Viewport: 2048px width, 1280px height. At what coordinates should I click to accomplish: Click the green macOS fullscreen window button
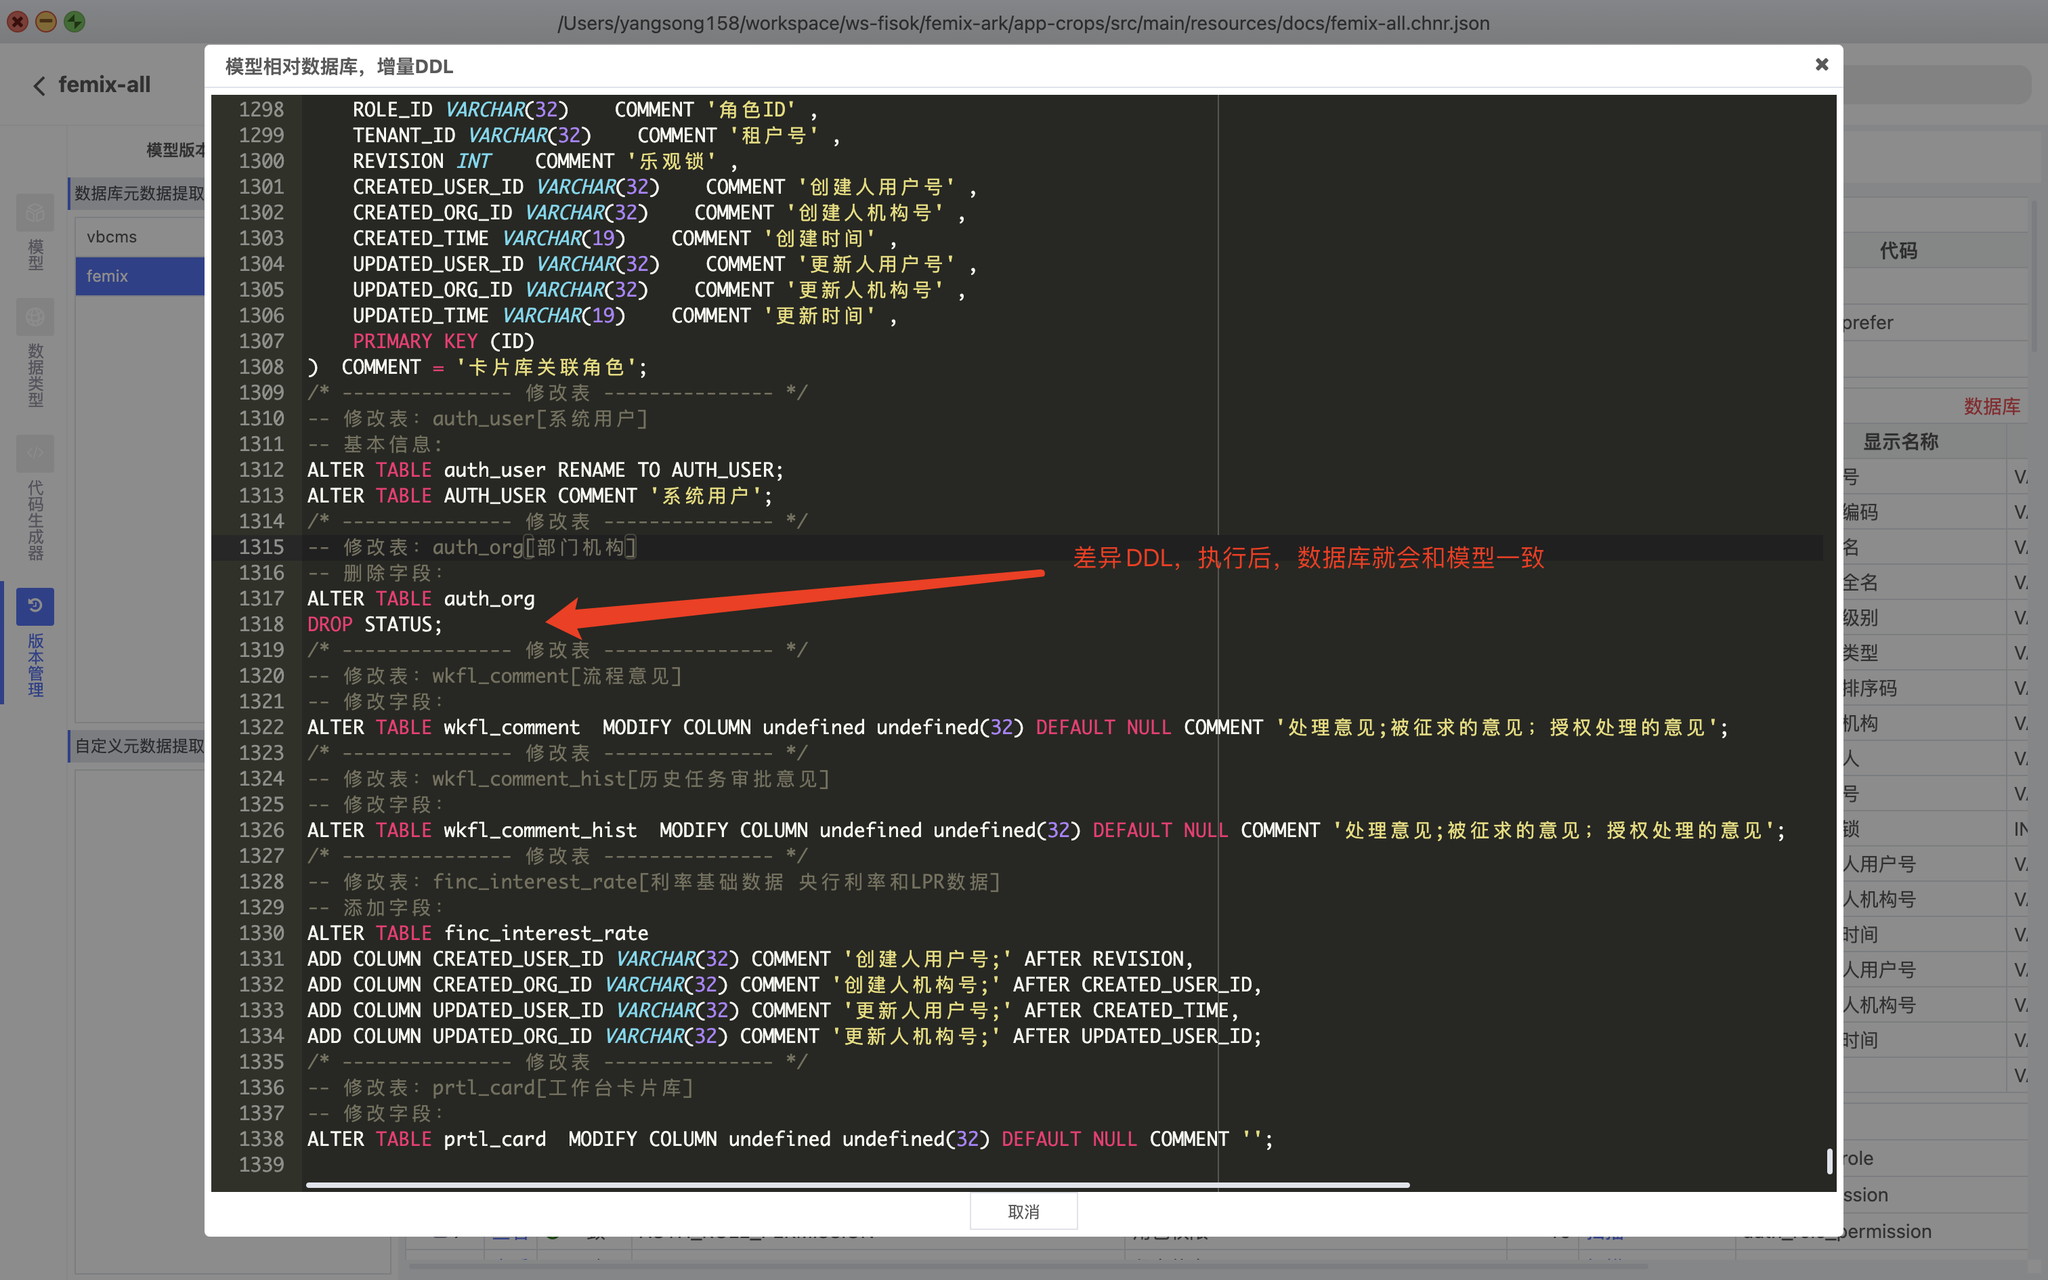(x=74, y=22)
